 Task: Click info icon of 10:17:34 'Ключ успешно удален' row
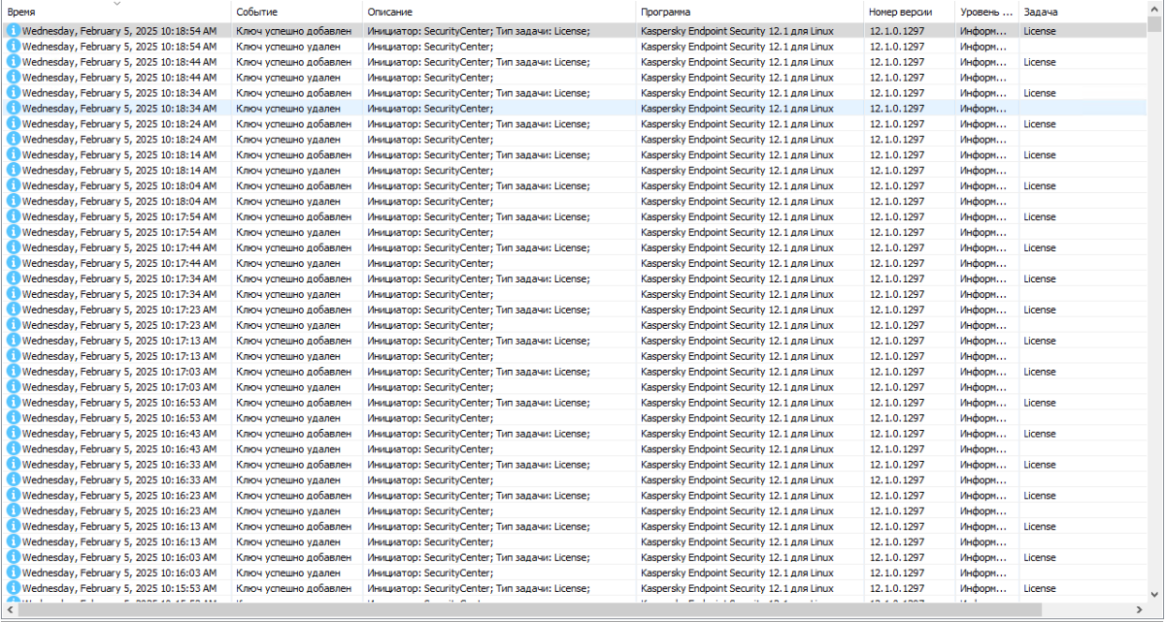coord(14,294)
